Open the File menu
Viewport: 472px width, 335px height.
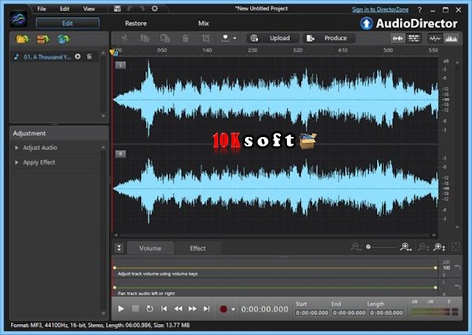pyautogui.click(x=41, y=9)
